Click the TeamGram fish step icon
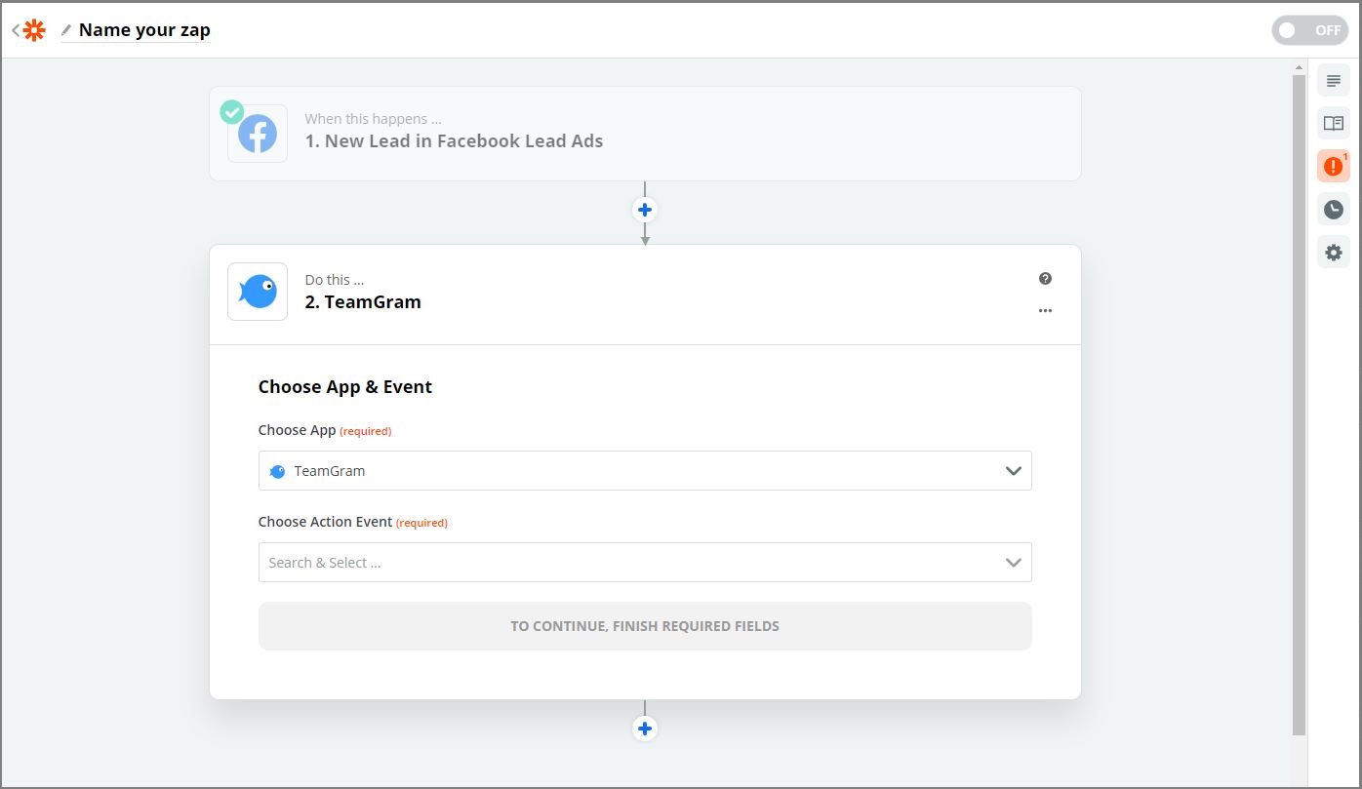 [258, 292]
